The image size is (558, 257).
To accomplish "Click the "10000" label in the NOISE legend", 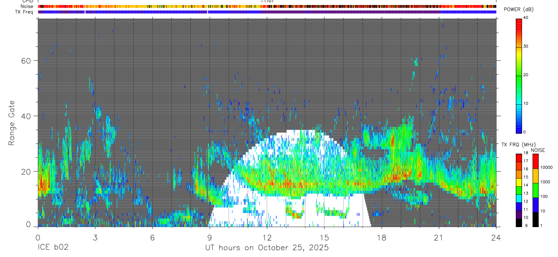I will pos(546,167).
